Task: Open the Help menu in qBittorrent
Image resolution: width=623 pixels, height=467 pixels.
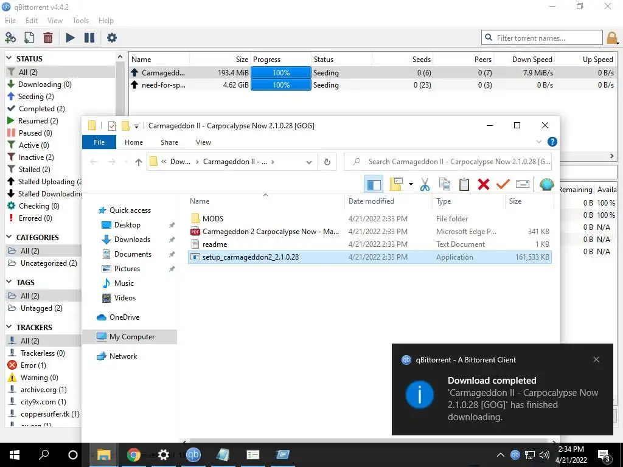Action: tap(106, 20)
